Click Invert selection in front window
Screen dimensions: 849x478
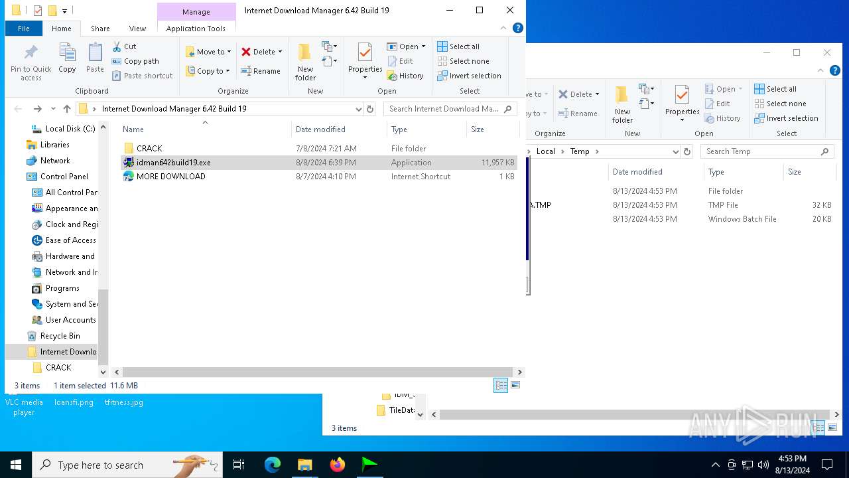click(x=469, y=76)
